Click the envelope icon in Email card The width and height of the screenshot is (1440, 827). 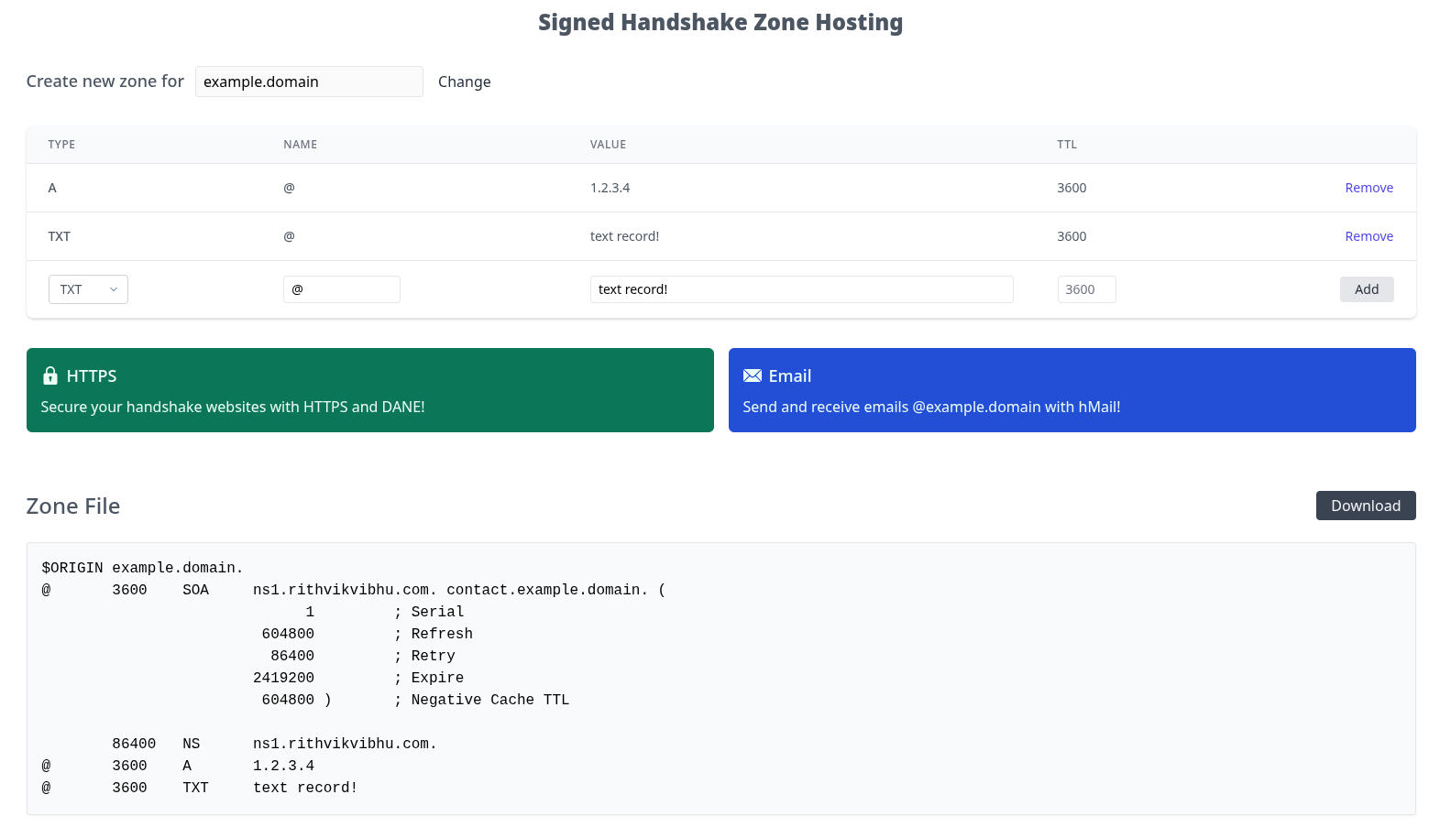click(x=753, y=376)
